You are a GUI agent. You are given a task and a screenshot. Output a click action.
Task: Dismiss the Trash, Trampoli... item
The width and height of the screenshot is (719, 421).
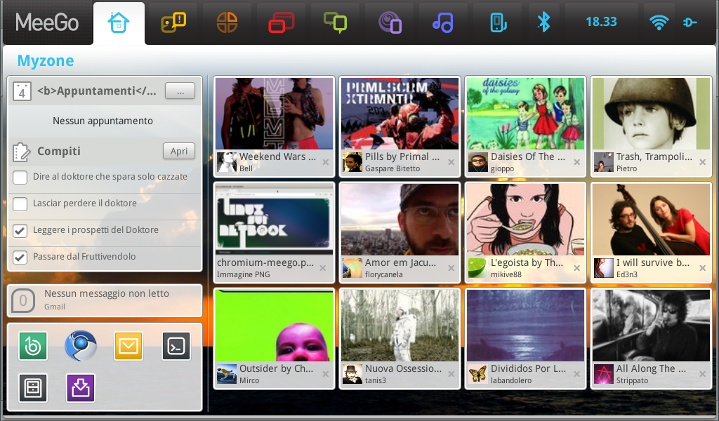click(x=702, y=162)
